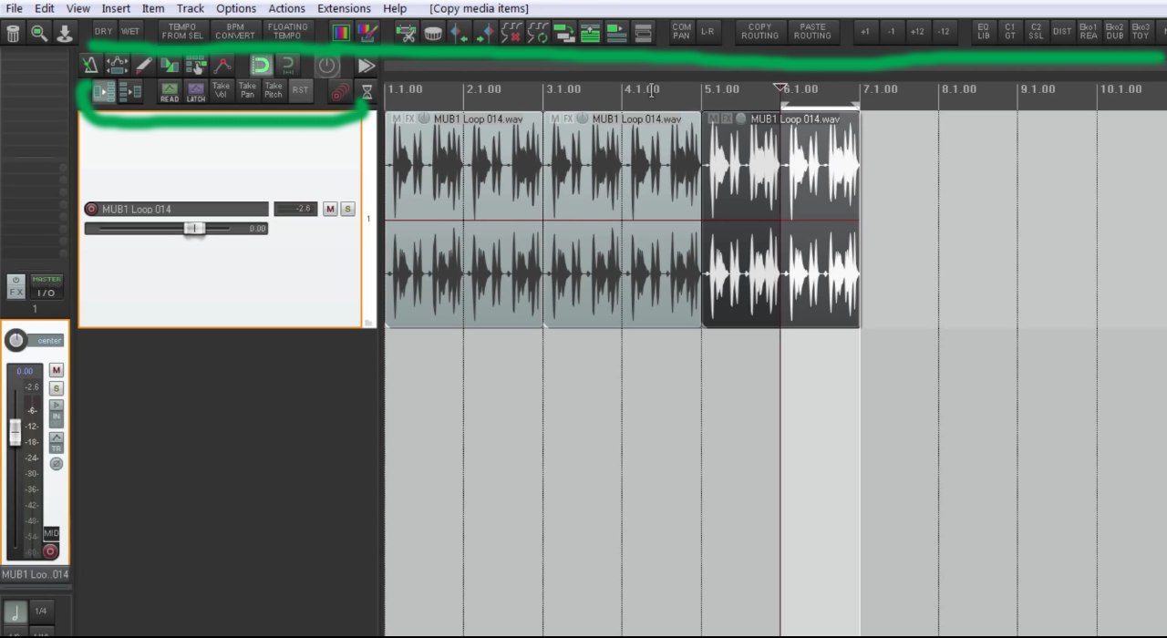1167x638 pixels.
Task: Click the track volume slider handle
Action: [x=194, y=228]
